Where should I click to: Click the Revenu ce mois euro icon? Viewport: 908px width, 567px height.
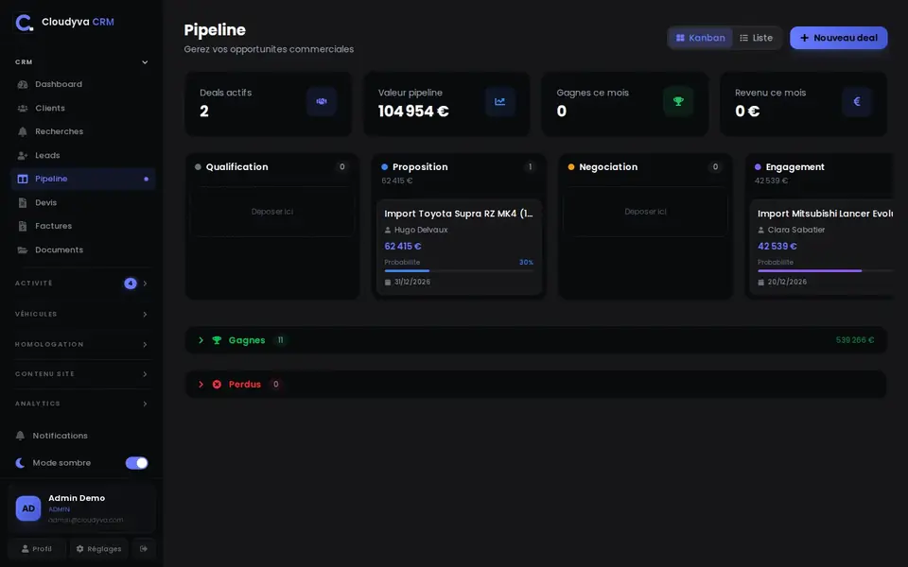click(x=857, y=101)
